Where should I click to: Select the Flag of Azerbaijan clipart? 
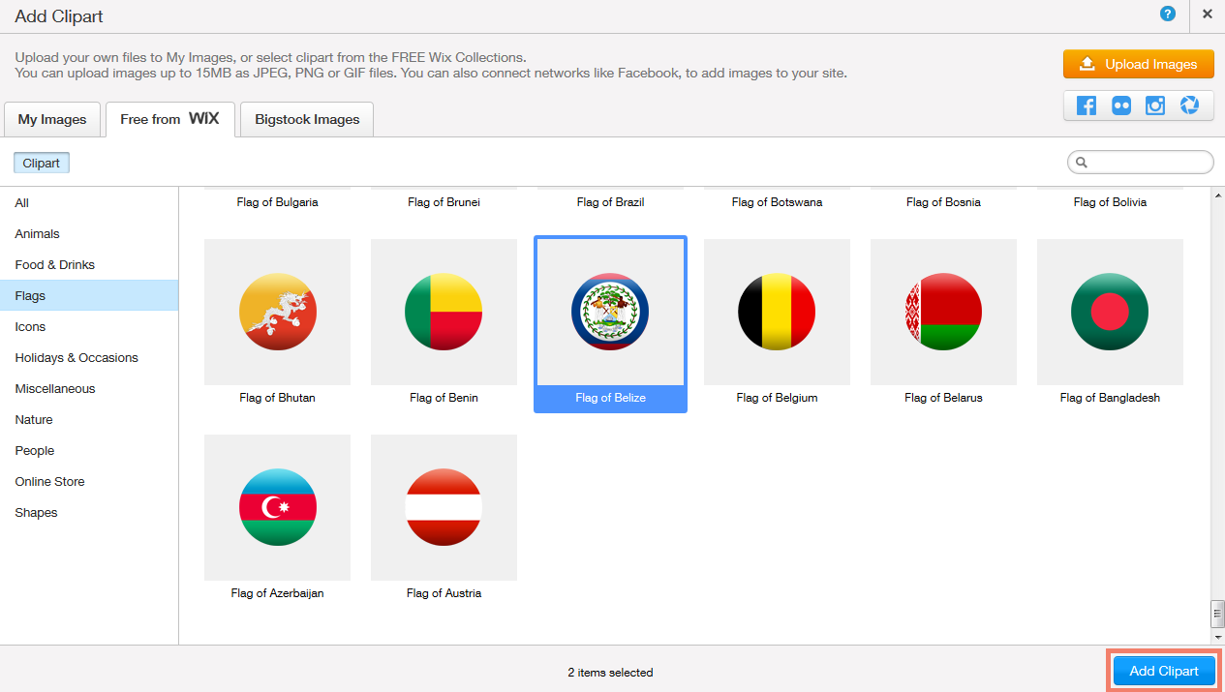277,508
